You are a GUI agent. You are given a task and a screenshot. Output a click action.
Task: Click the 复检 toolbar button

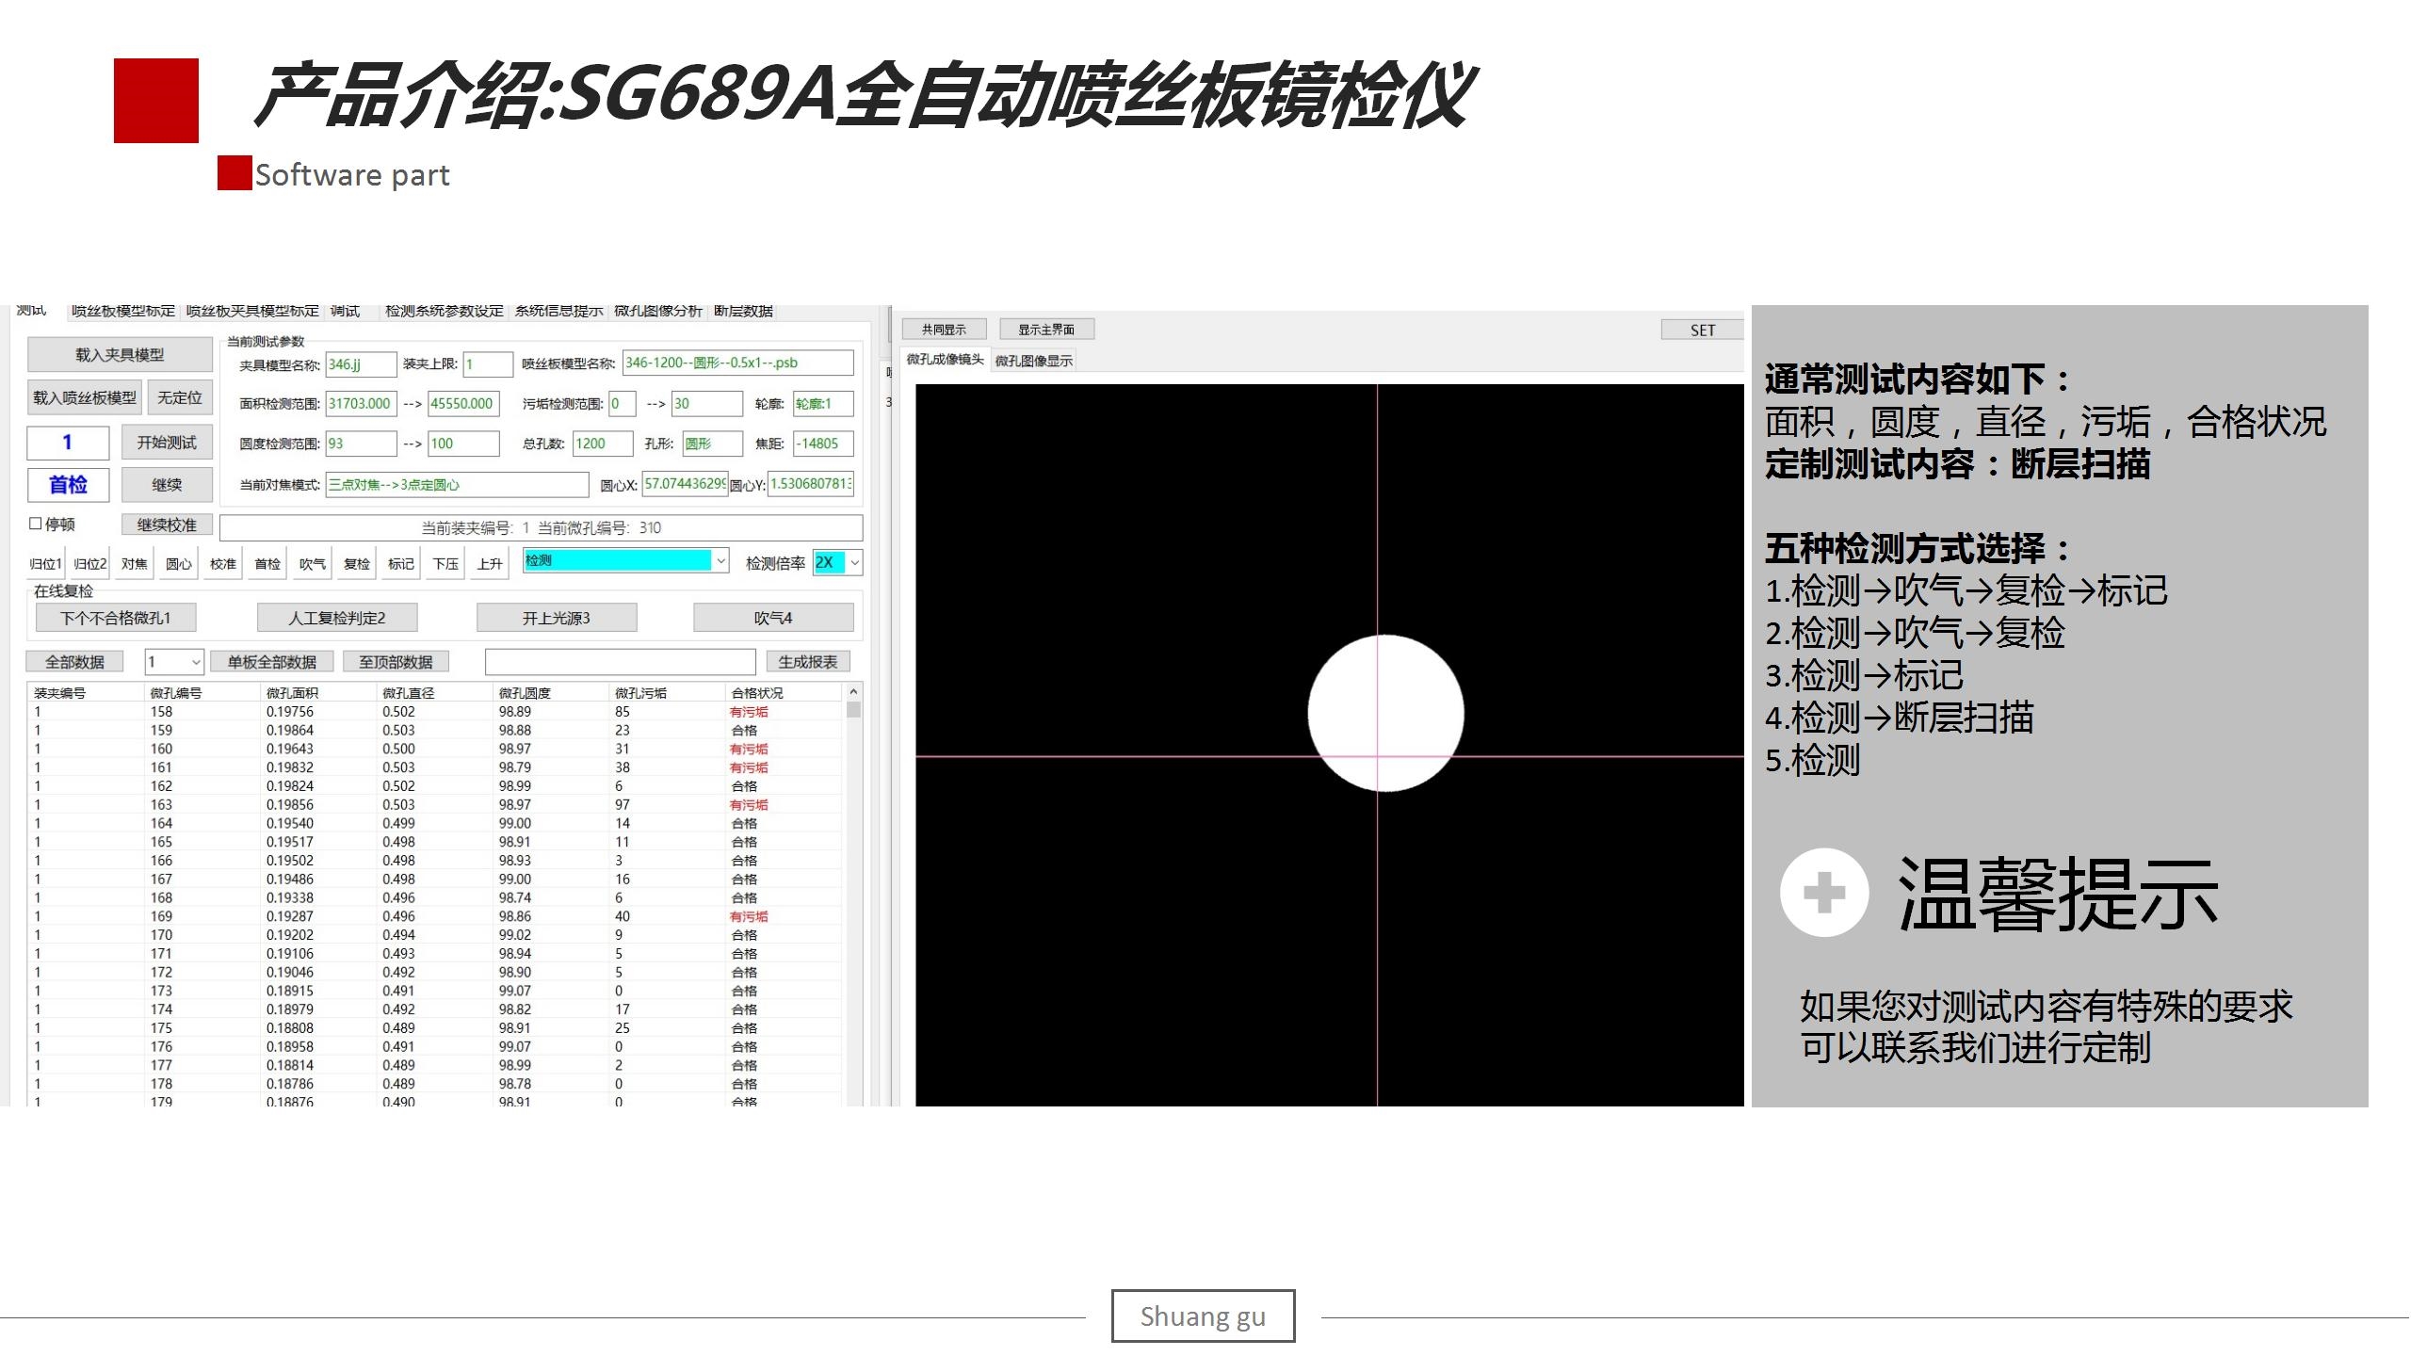click(x=356, y=564)
